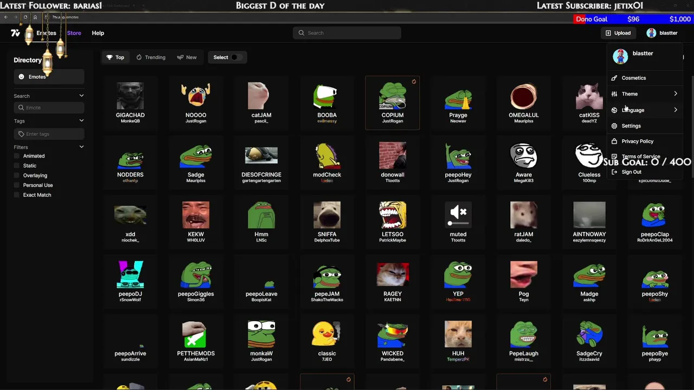Open the Language submenu

click(645, 110)
